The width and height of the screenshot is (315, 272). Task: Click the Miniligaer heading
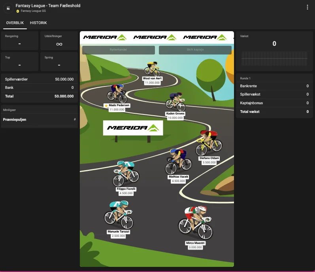[9, 110]
